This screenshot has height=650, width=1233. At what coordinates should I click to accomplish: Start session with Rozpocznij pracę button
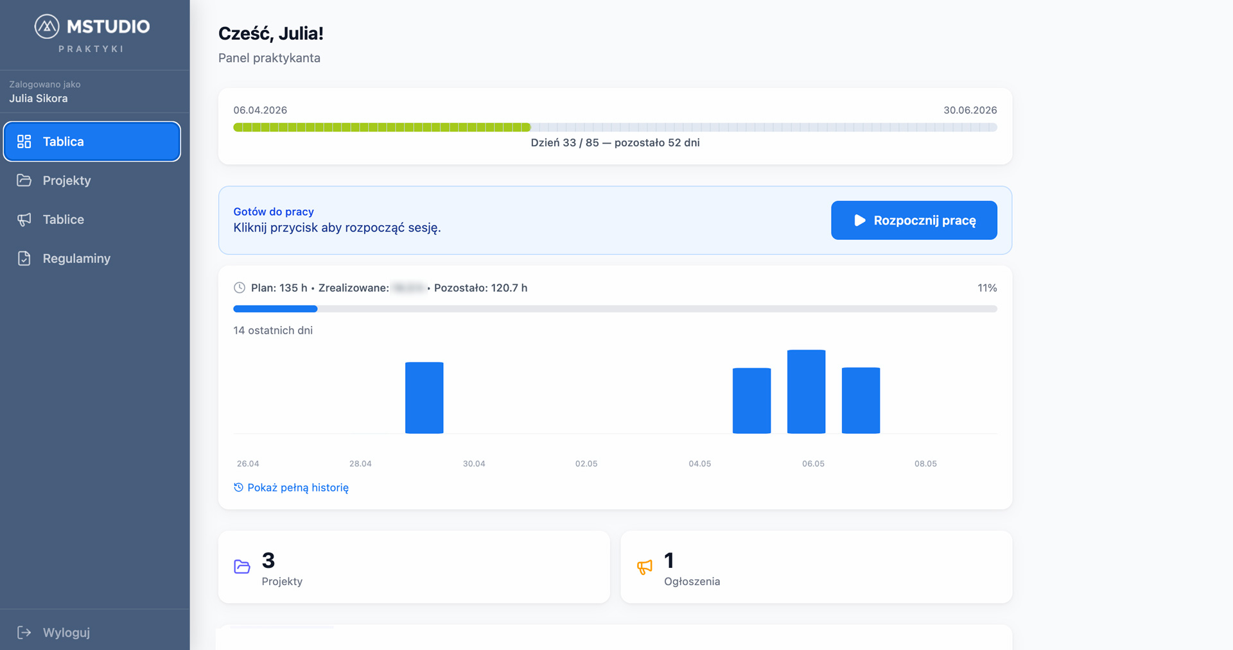point(914,220)
